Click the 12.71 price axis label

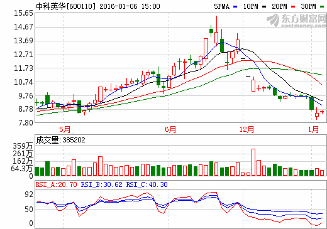coord(23,55)
